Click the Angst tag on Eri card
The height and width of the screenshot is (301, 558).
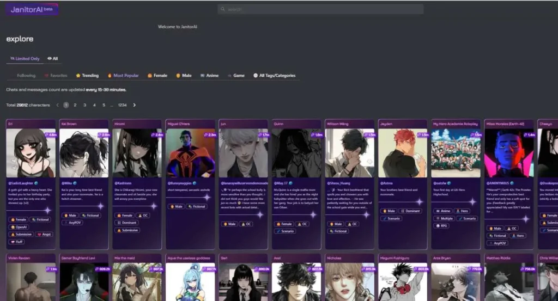click(45, 234)
